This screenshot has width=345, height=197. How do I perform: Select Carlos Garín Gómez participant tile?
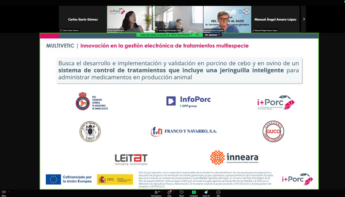pos(83,19)
